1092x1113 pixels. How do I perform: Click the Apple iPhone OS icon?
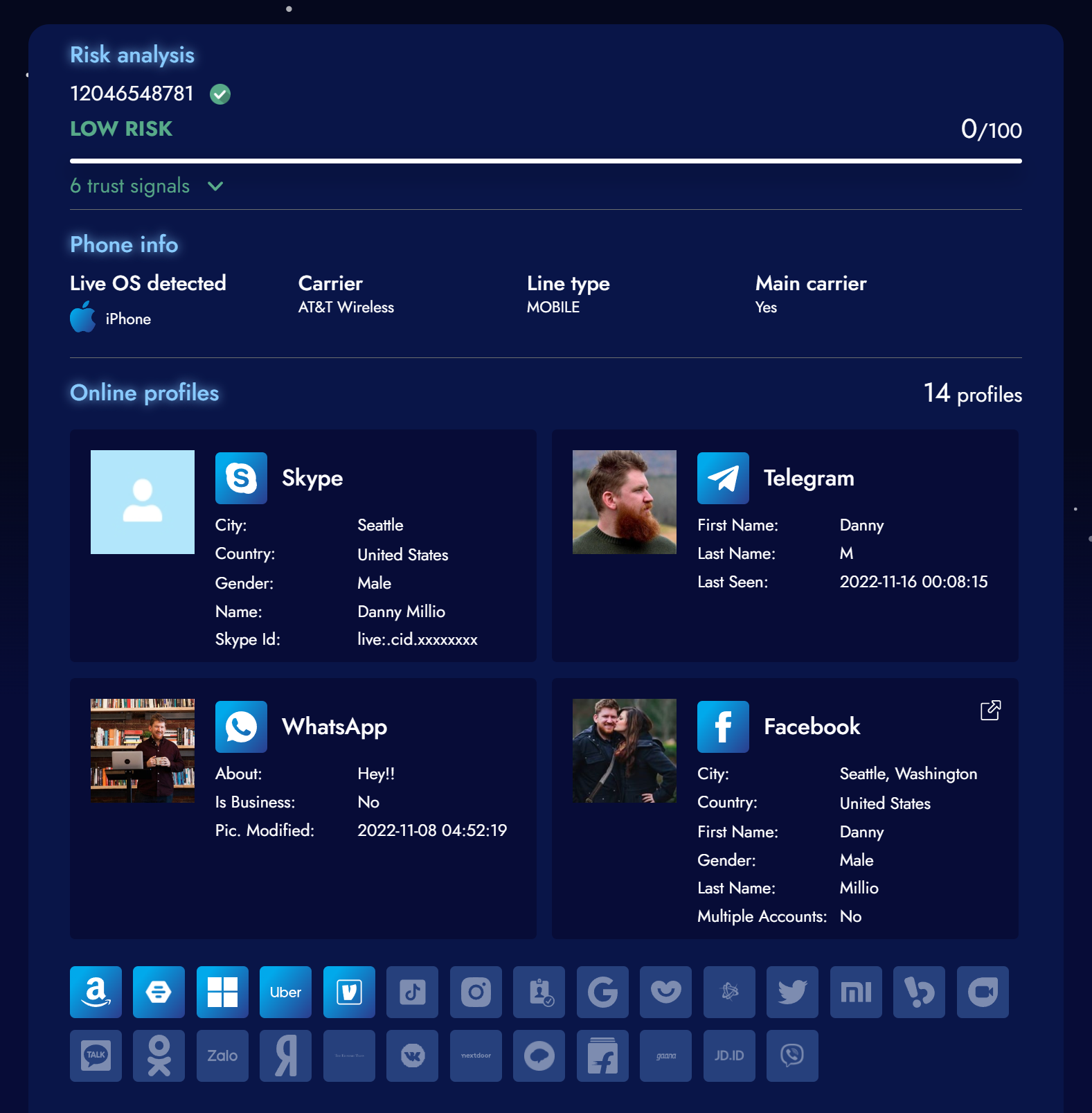[x=83, y=317]
